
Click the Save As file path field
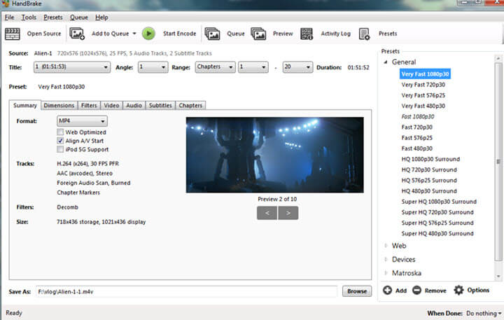click(186, 292)
